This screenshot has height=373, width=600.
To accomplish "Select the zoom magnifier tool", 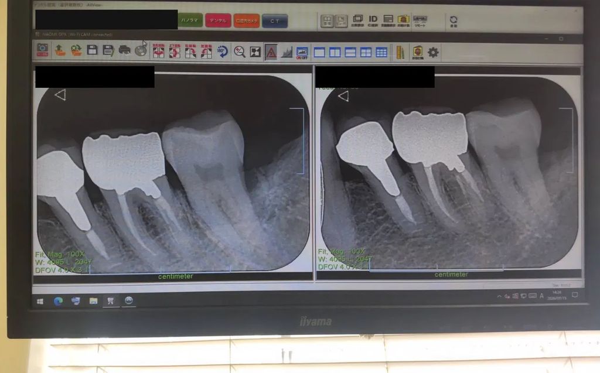I will coord(240,52).
